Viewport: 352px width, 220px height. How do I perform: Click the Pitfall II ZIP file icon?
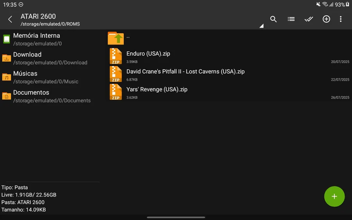click(x=116, y=74)
